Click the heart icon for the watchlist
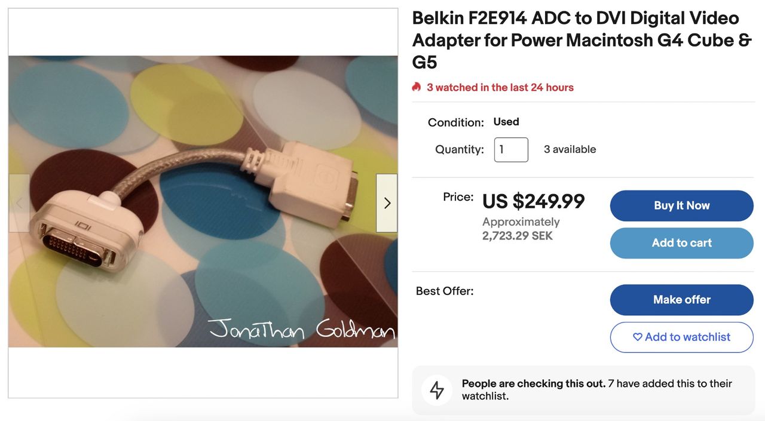The width and height of the screenshot is (765, 421). 637,337
